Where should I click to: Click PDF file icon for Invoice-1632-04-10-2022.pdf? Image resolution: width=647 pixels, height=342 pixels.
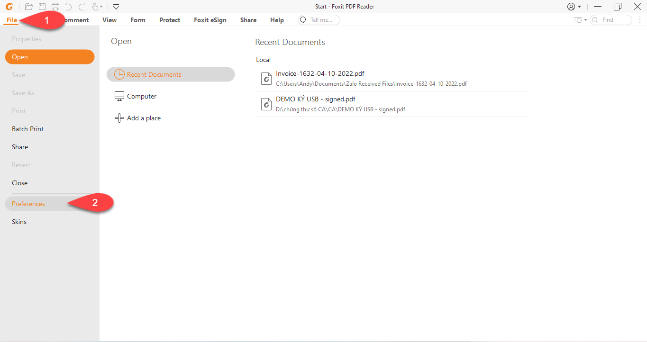point(266,78)
